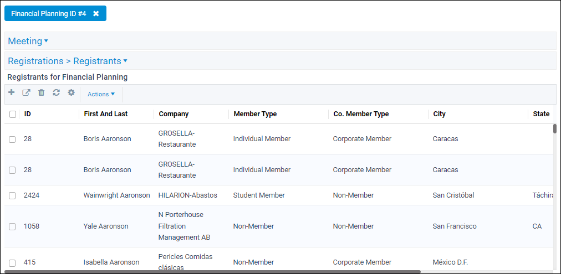Sort by the ID column header
This screenshot has width=561, height=274.
pyautogui.click(x=27, y=114)
